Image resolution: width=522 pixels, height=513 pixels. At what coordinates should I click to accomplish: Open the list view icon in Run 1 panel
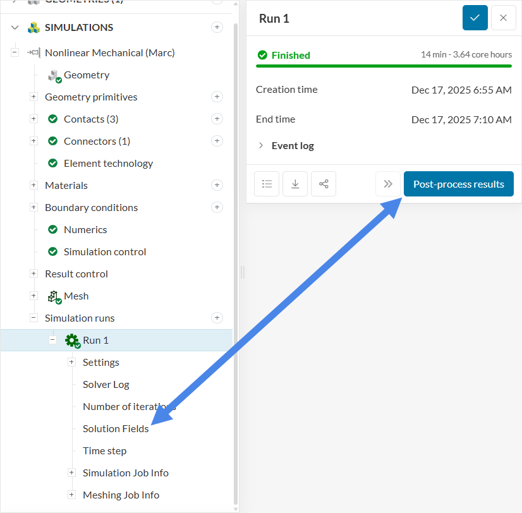pos(267,184)
